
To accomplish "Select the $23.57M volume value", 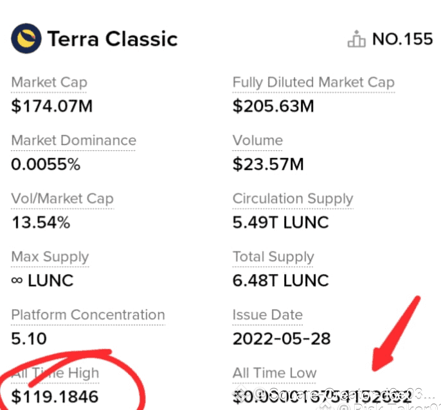I will [x=268, y=164].
